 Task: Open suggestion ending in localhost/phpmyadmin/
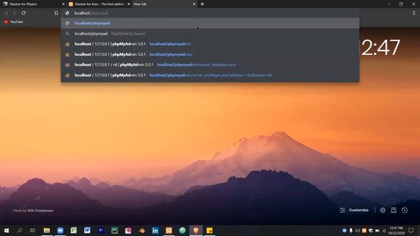[210, 54]
